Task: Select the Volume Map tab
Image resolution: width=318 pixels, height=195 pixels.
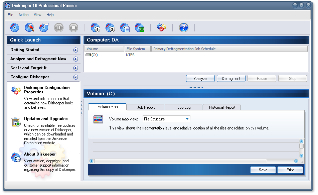Action: pos(108,107)
